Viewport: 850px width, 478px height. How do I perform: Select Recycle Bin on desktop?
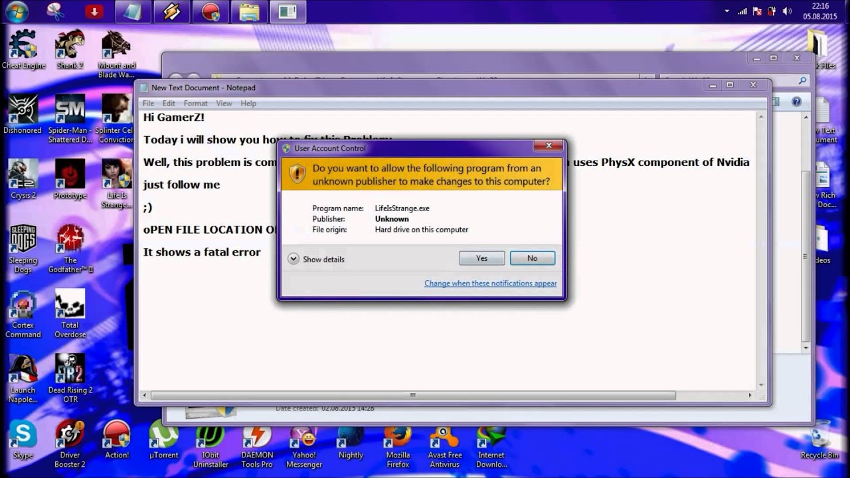(820, 439)
